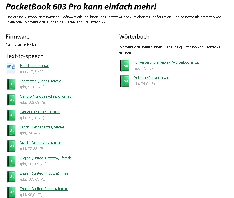Click the Wörterbuch heading

click(134, 37)
